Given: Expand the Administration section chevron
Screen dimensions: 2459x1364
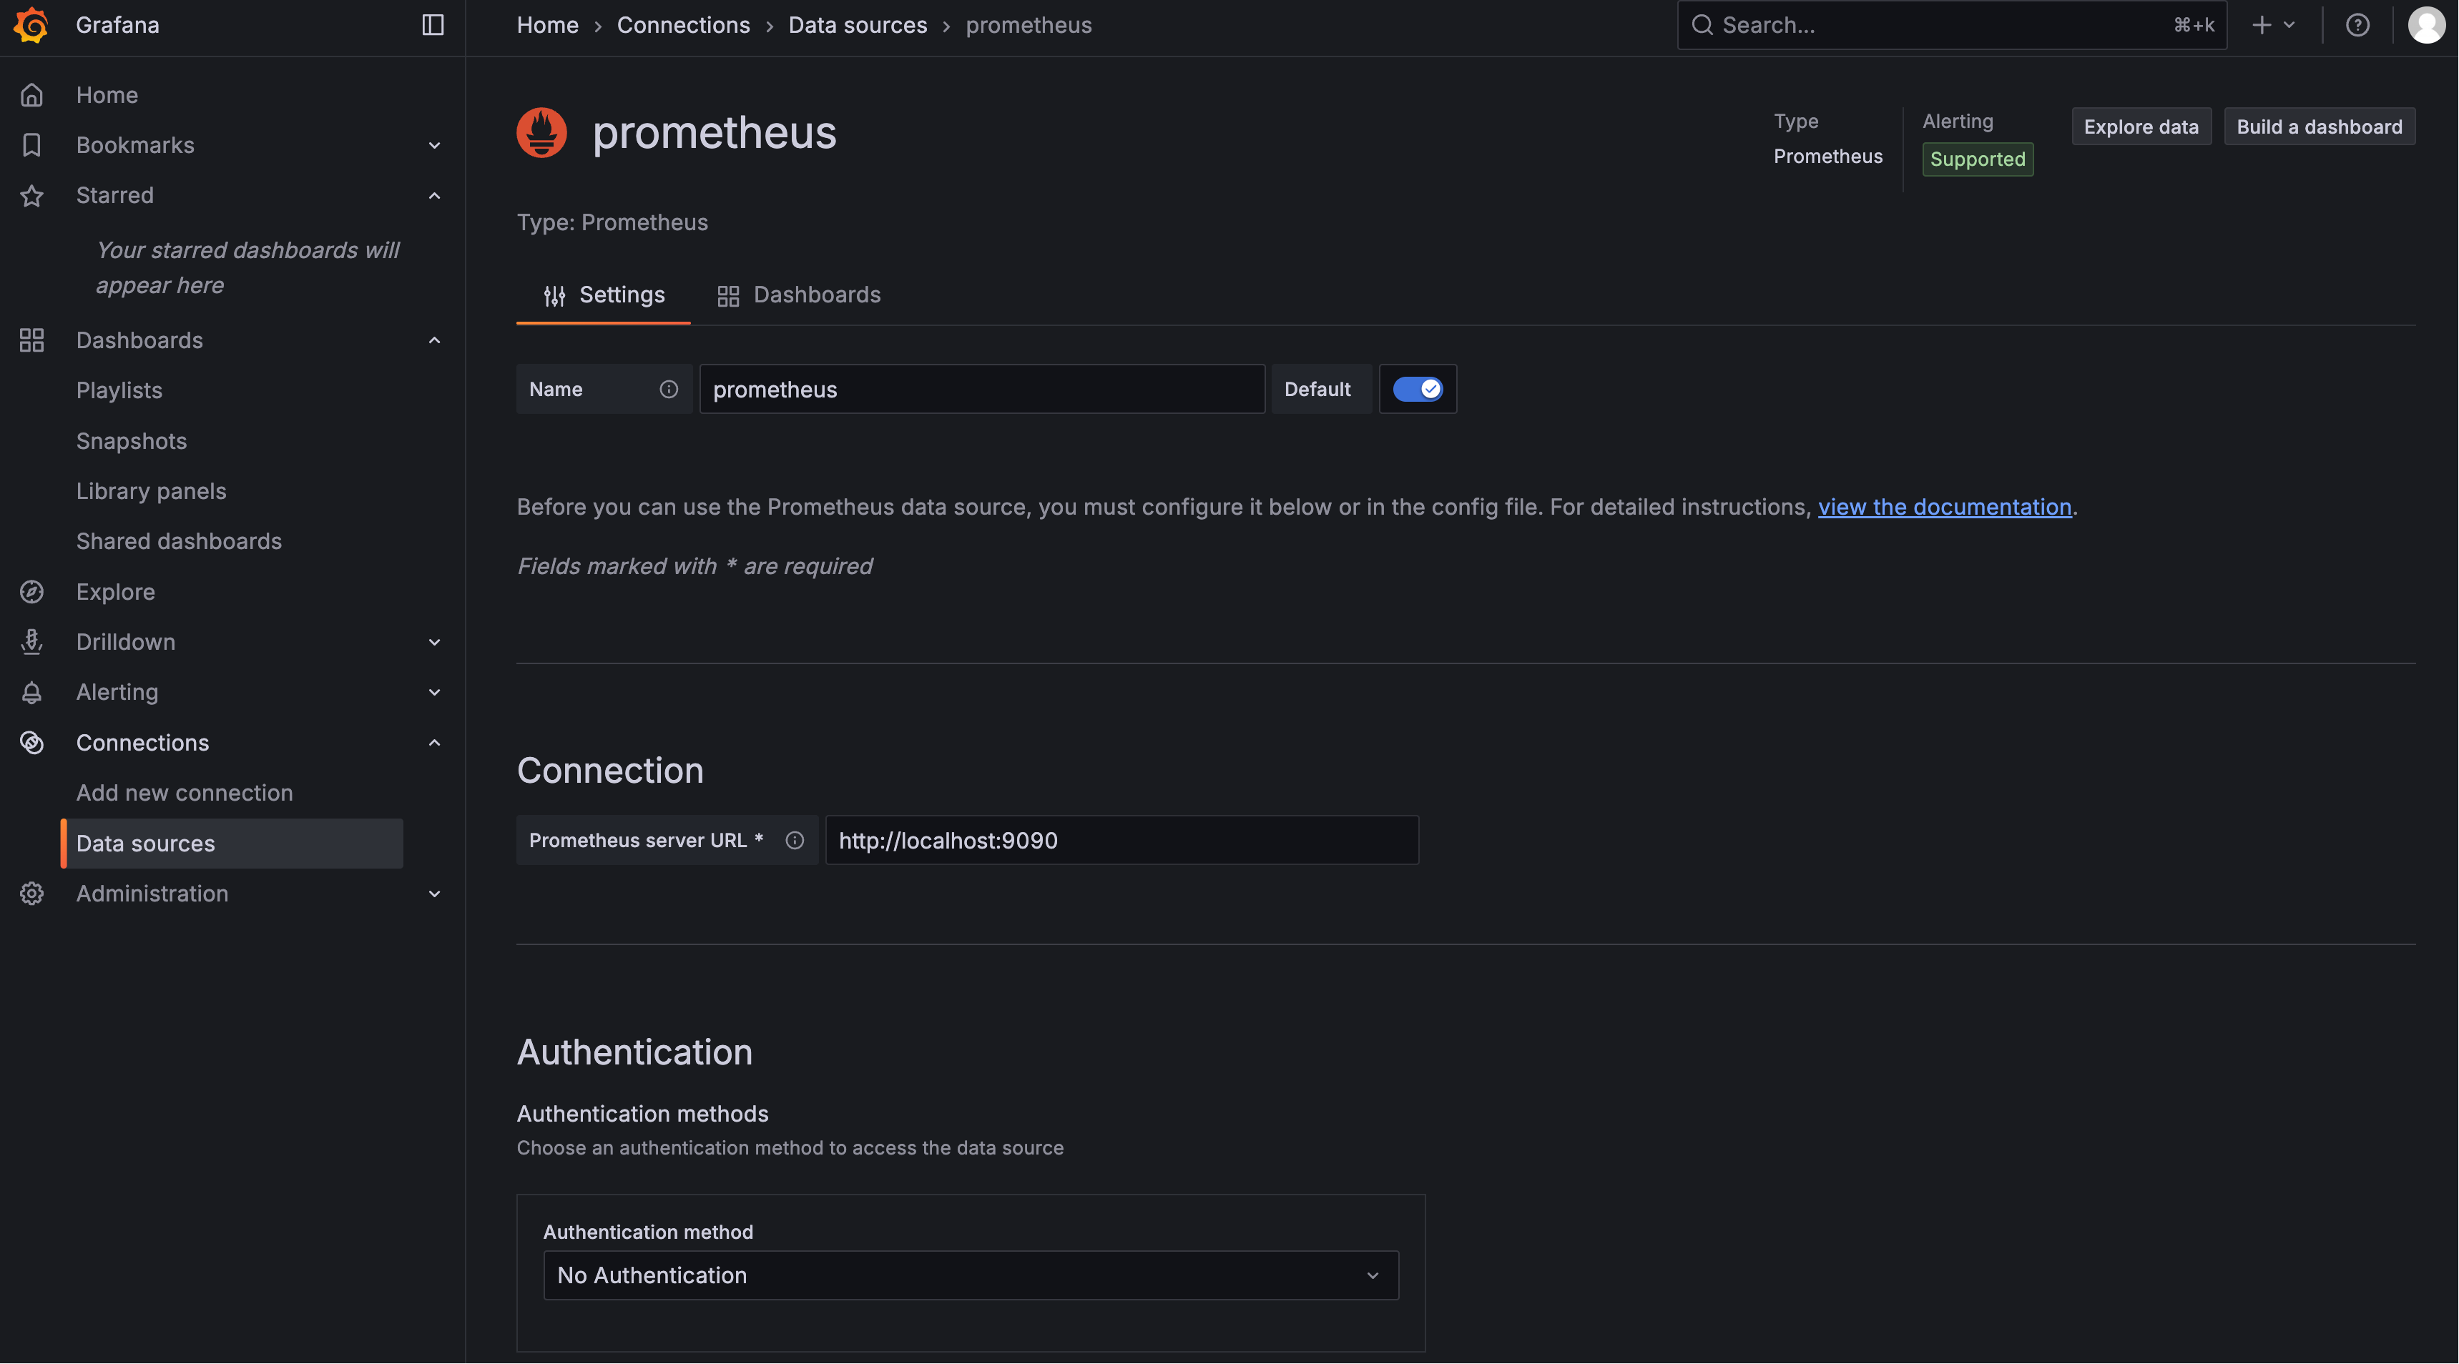Looking at the screenshot, I should coord(434,894).
